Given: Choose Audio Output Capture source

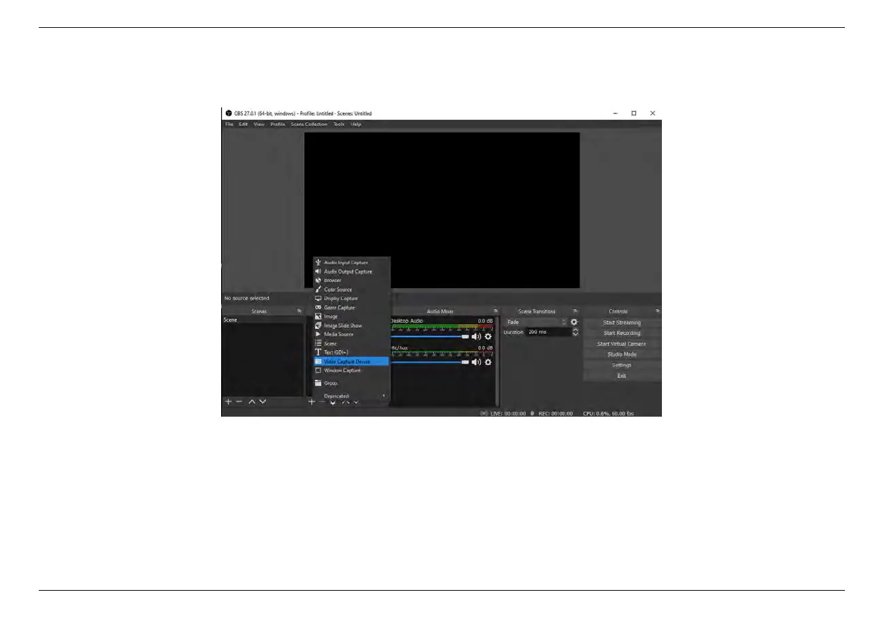Looking at the screenshot, I should coord(352,271).
